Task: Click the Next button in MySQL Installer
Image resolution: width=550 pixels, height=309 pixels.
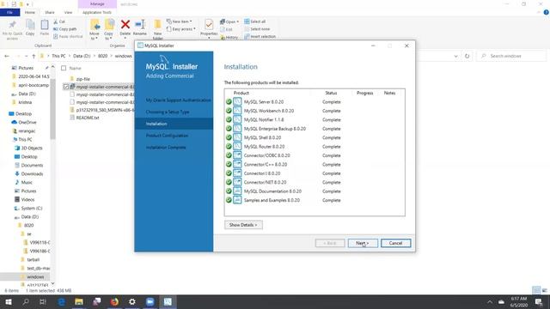Action: [x=363, y=243]
